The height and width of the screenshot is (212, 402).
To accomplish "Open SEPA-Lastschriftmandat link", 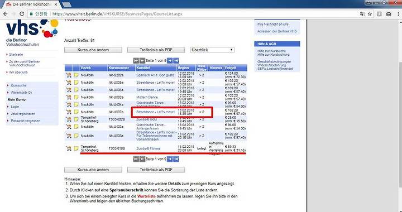I will pyautogui.click(x=275, y=69).
